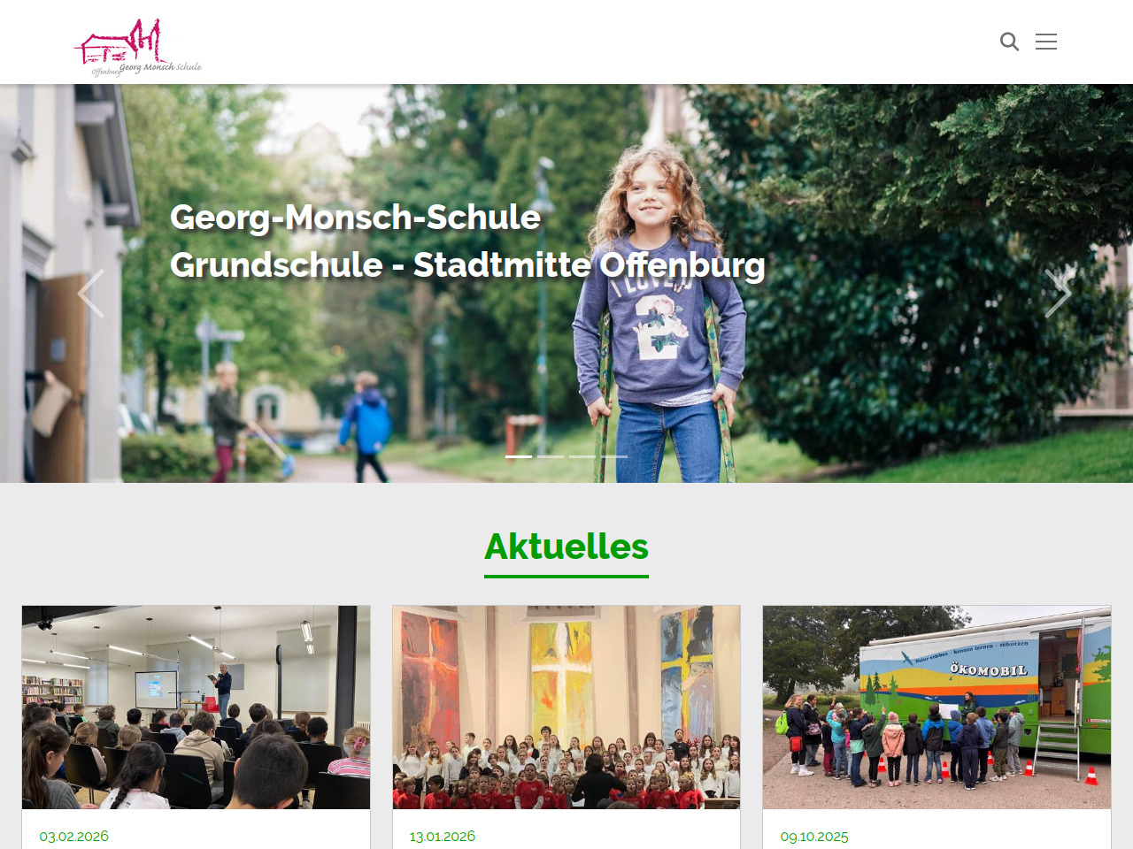This screenshot has width=1133, height=849.
Task: Open article dated 13.01.2026
Action: click(x=443, y=837)
